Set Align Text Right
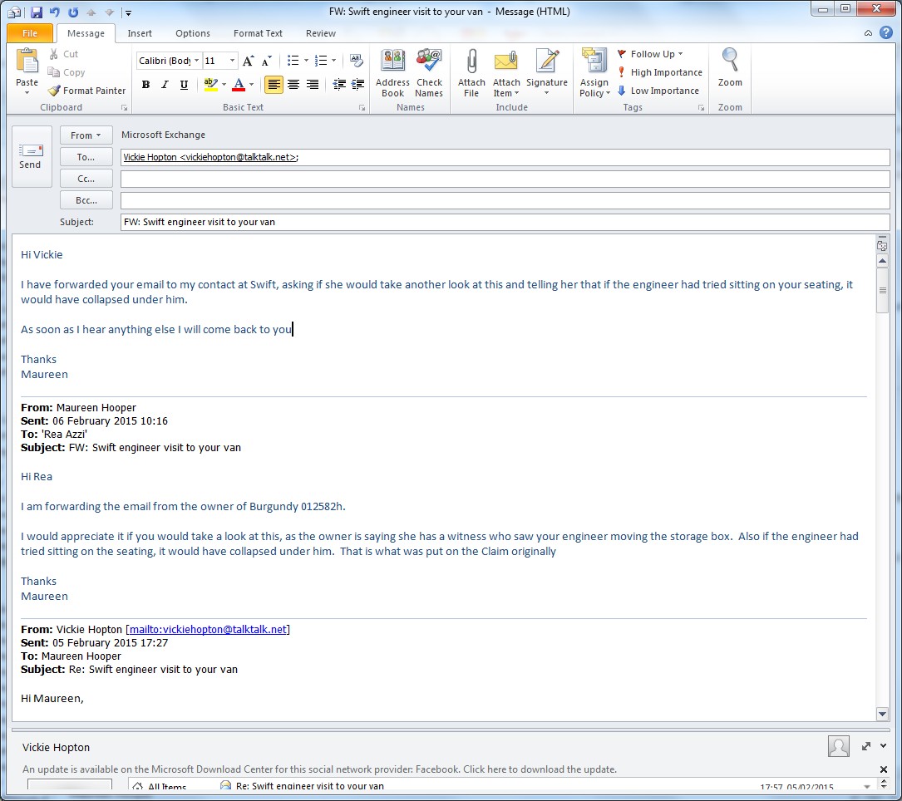Viewport: 902px width, 801px height. (x=313, y=85)
